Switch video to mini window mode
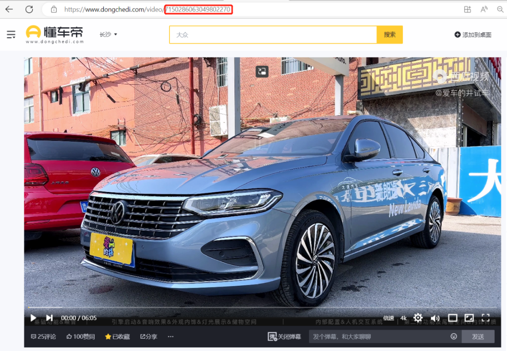Image resolution: width=507 pixels, height=351 pixels. tap(262, 71)
